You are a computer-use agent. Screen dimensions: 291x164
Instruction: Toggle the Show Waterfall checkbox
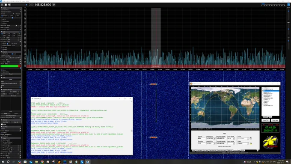[1, 140]
